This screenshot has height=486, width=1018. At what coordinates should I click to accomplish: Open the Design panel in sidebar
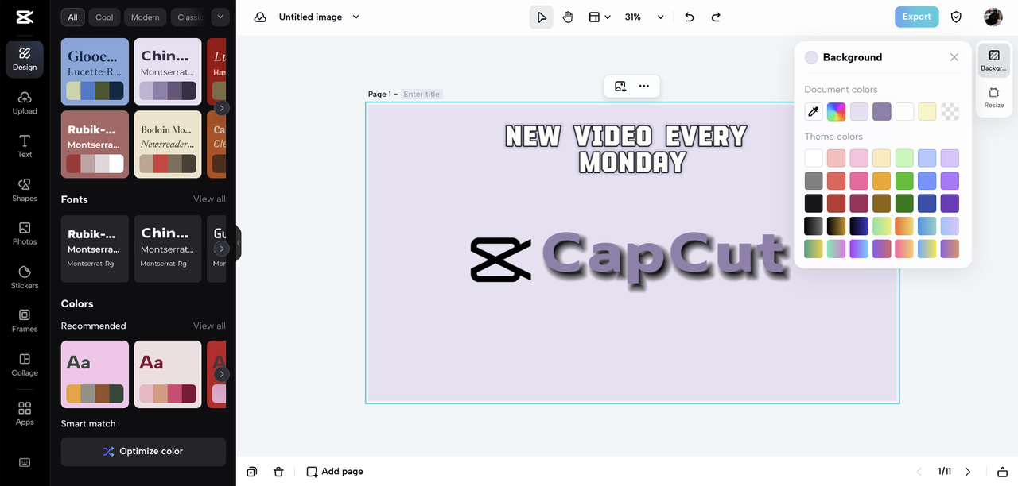point(25,60)
